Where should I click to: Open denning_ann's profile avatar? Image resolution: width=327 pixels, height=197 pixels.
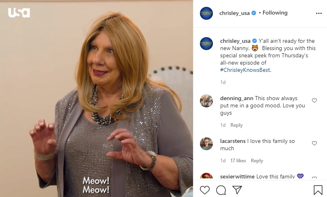pos(206,101)
